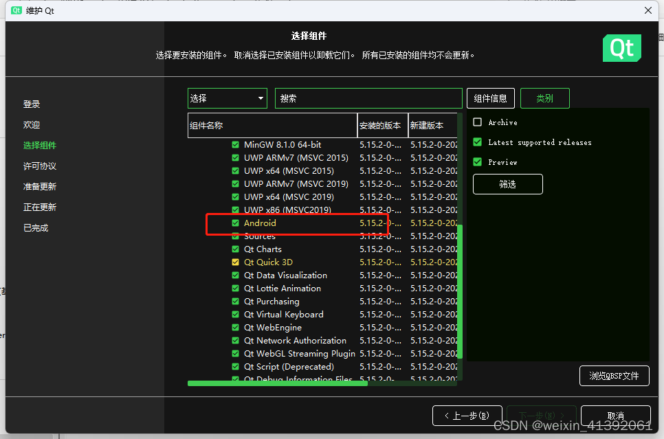Uncheck the Qt Charts component

(234, 249)
